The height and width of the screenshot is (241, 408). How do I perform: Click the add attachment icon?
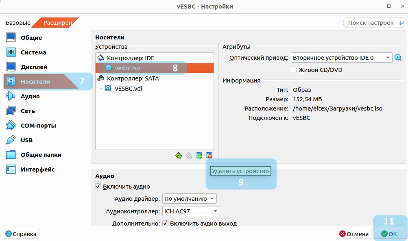point(199,155)
